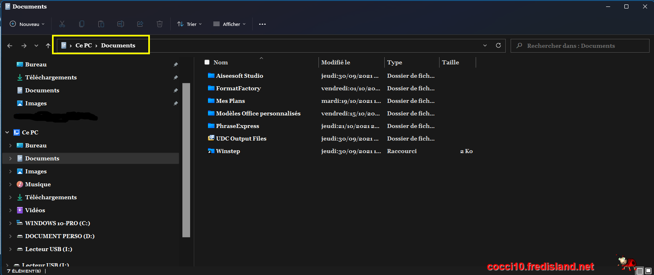Sort files by Modifié le column
Viewport: 654px width, 275px height.
pyautogui.click(x=336, y=62)
